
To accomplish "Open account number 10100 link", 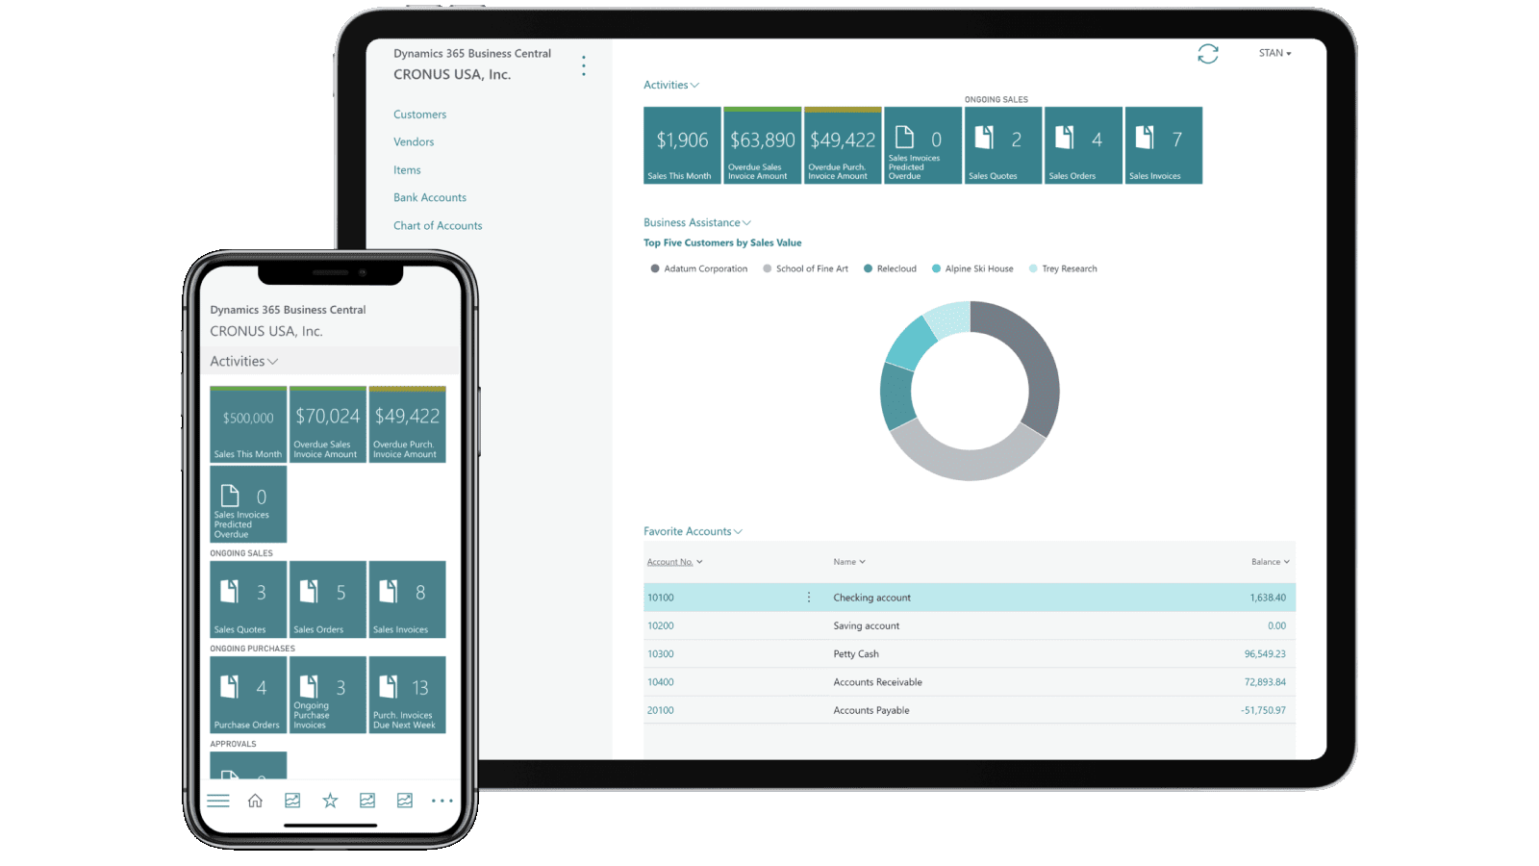I will [661, 598].
